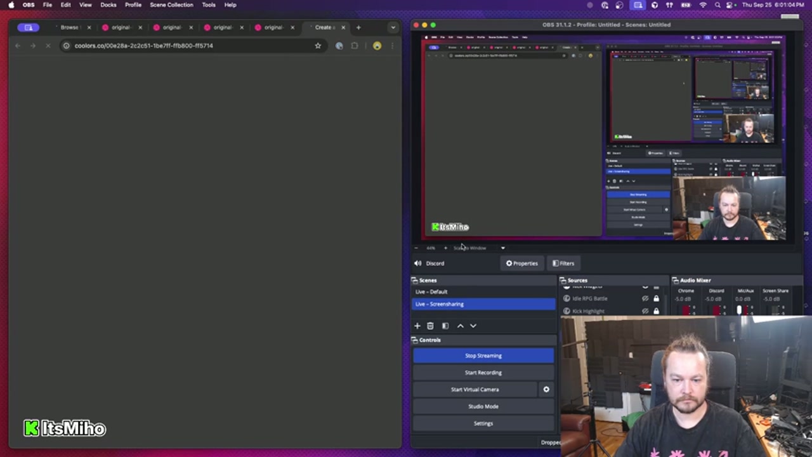Open scene filters icon in Scenes toolbar

445,326
